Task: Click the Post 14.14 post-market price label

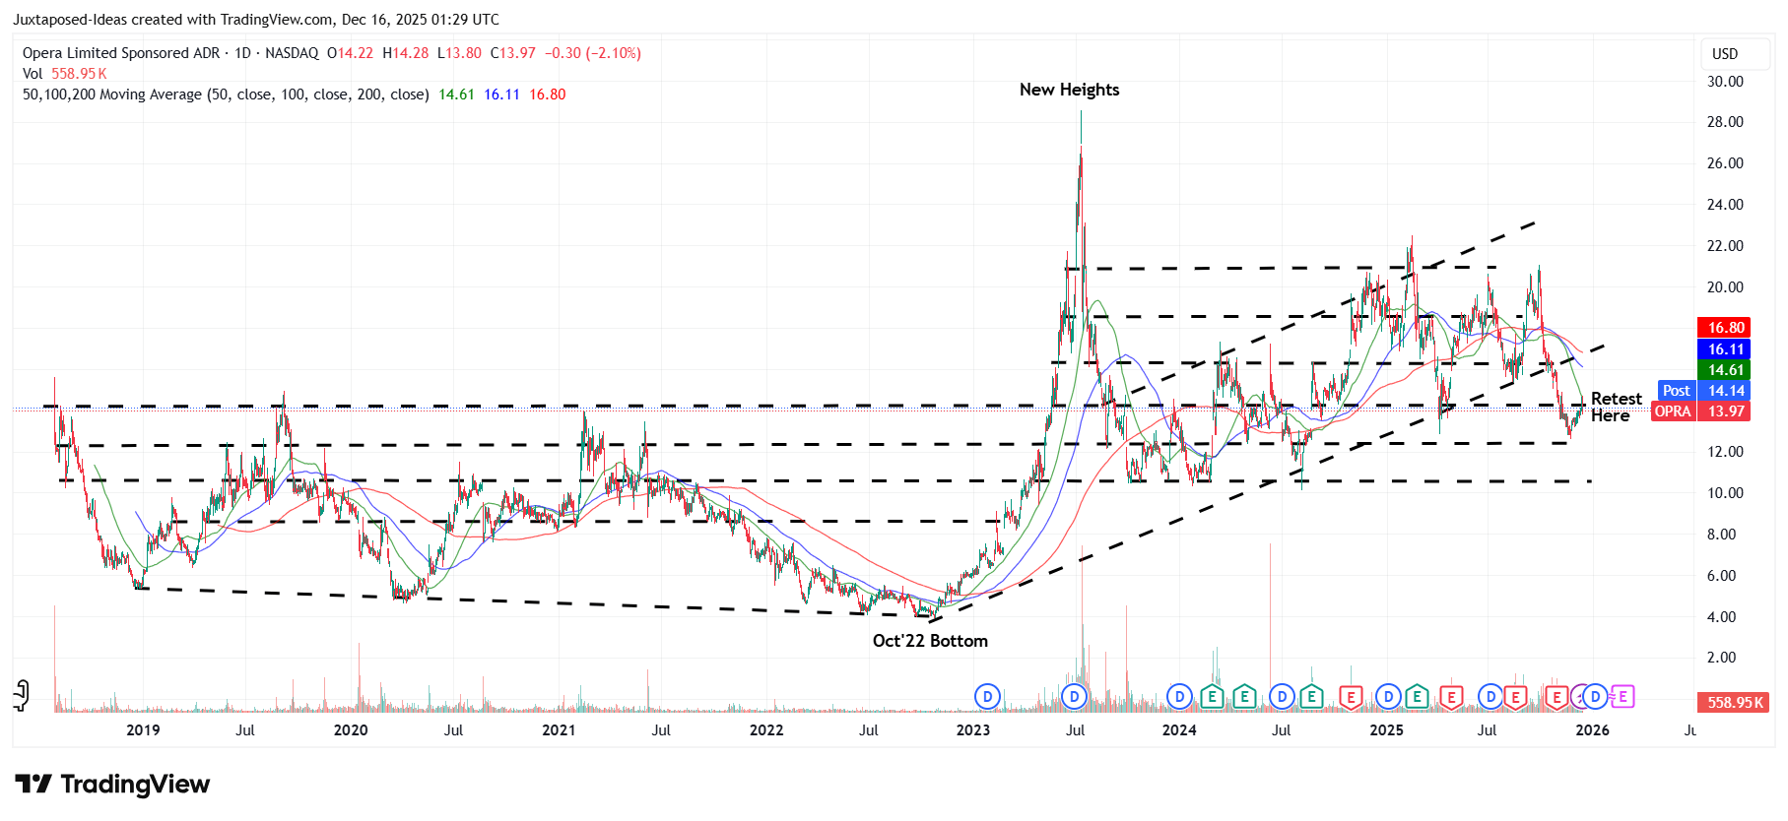Action: click(x=1704, y=391)
